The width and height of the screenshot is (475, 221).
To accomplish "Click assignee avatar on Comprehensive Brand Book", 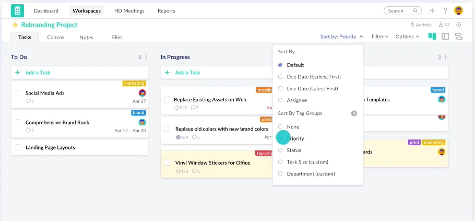I will coord(142,122).
